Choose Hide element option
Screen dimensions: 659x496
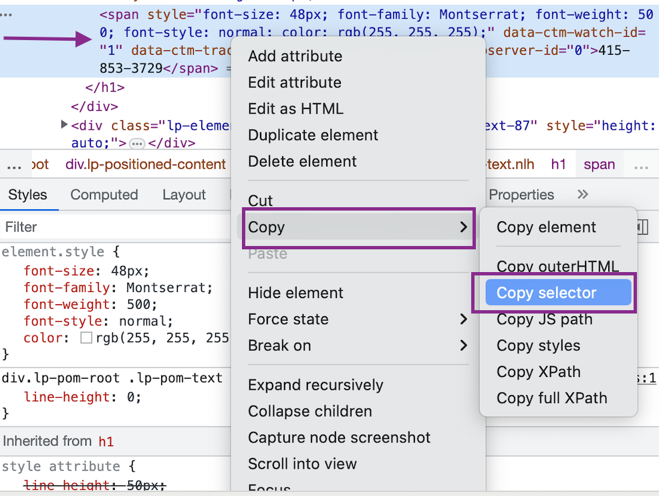[x=295, y=293]
